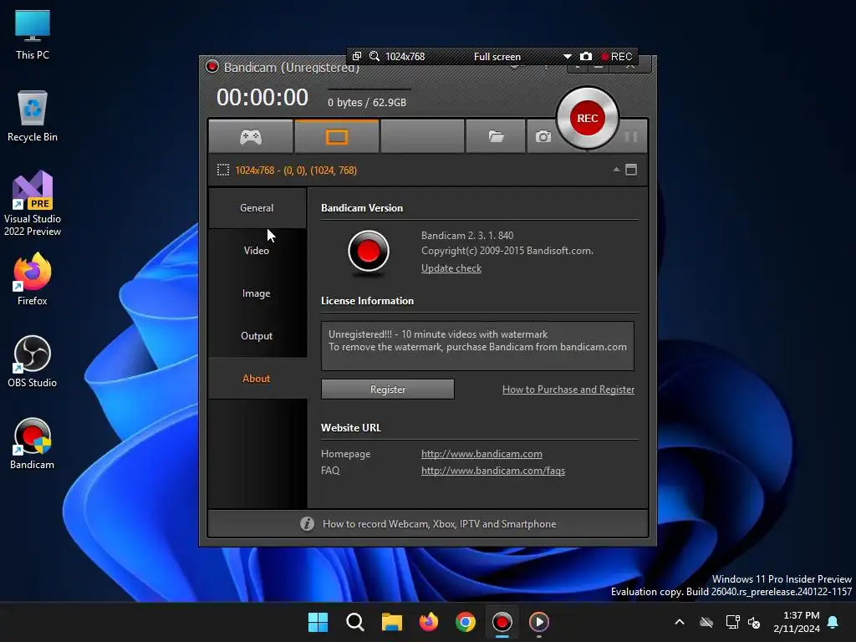Open This PC desktop icon
The height and width of the screenshot is (642, 856).
click(33, 34)
